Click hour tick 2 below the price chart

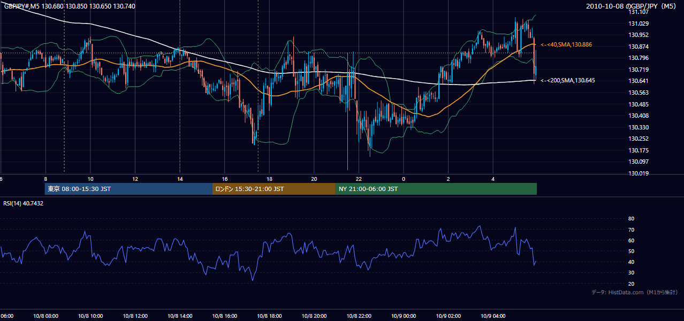click(x=449, y=179)
